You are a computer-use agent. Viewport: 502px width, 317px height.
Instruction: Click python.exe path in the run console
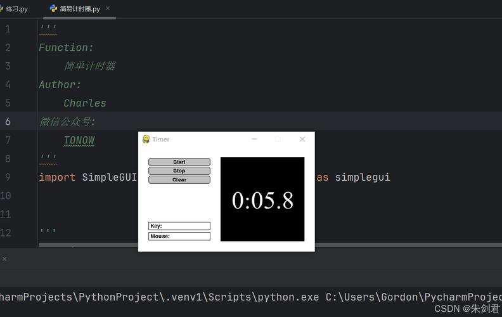pos(288,297)
